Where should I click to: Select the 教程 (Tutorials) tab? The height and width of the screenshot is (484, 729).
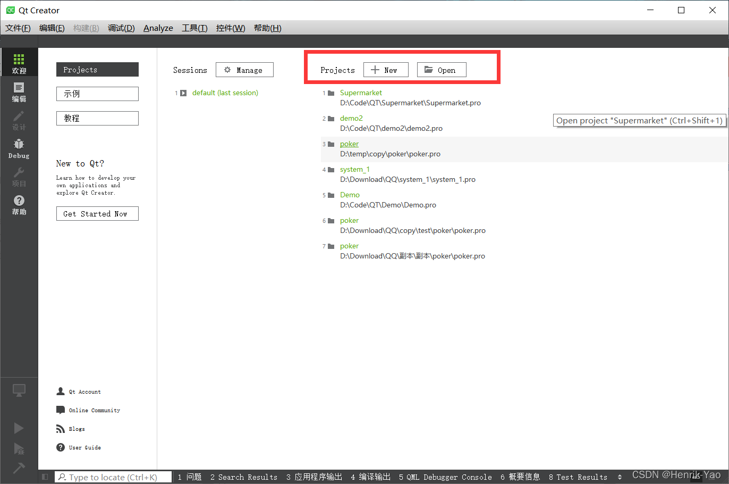97,118
